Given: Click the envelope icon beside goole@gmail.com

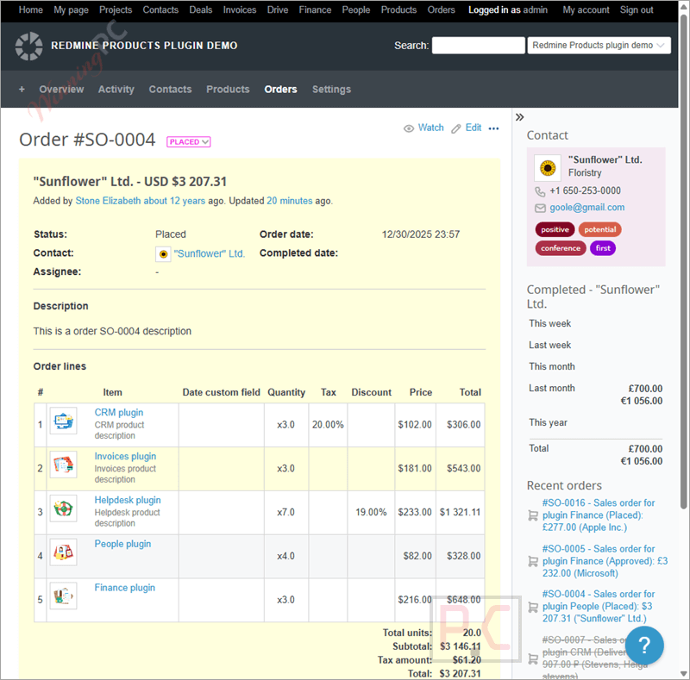Looking at the screenshot, I should click(540, 208).
